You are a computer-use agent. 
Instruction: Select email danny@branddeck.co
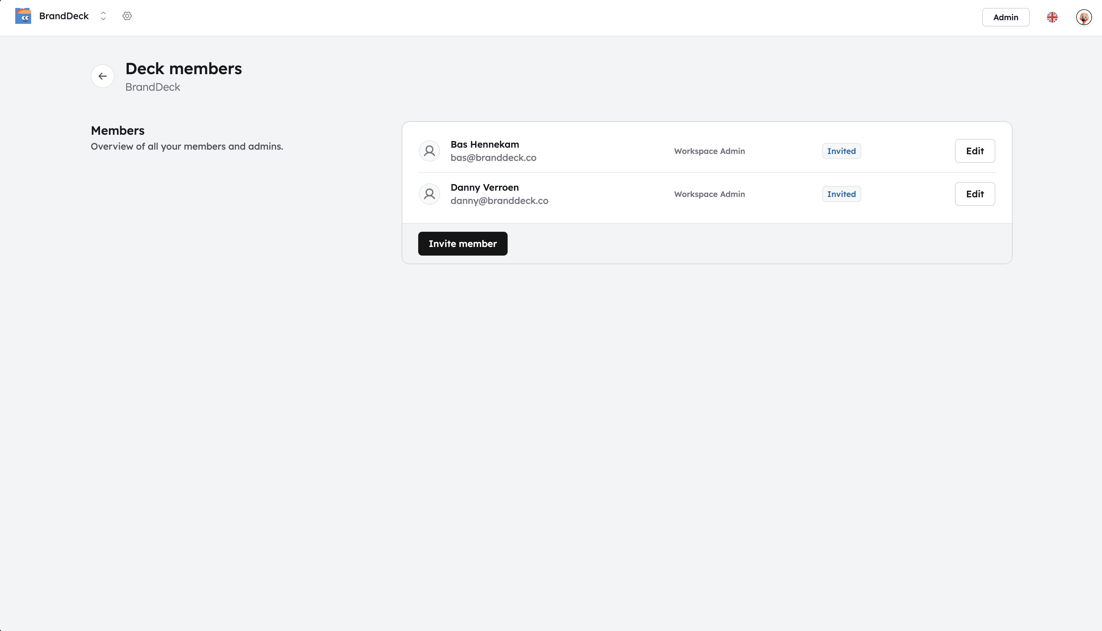pos(499,201)
